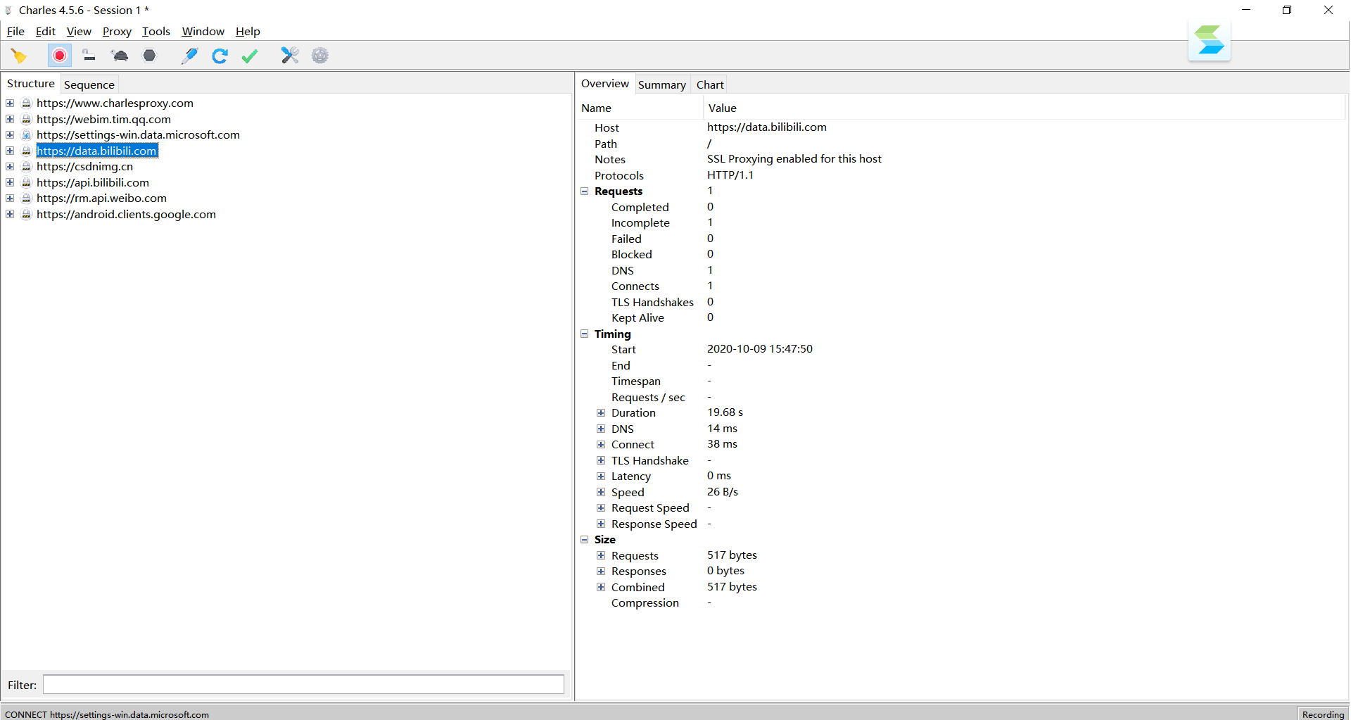Expand the Connect timing row
This screenshot has width=1351, height=720.
click(601, 444)
